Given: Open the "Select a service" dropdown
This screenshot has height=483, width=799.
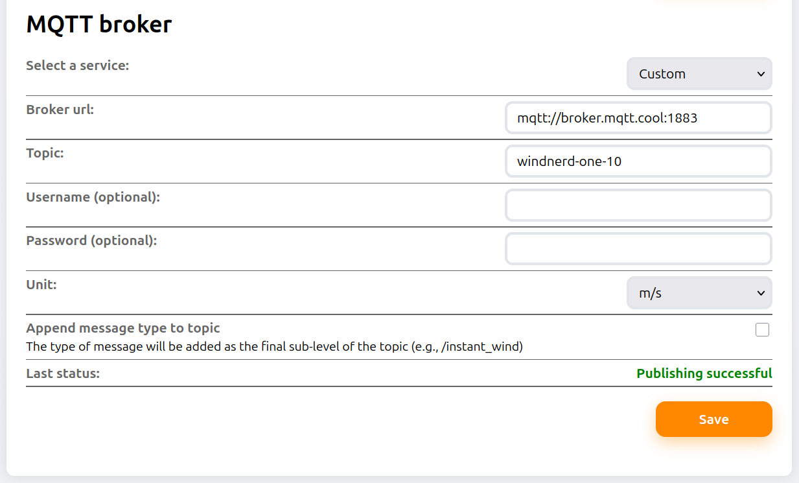Looking at the screenshot, I should coord(699,73).
